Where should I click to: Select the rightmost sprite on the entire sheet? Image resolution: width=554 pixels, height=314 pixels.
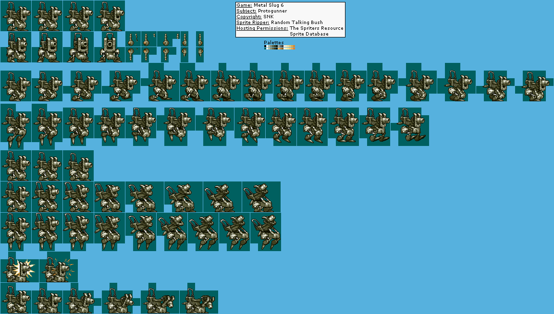(534, 86)
